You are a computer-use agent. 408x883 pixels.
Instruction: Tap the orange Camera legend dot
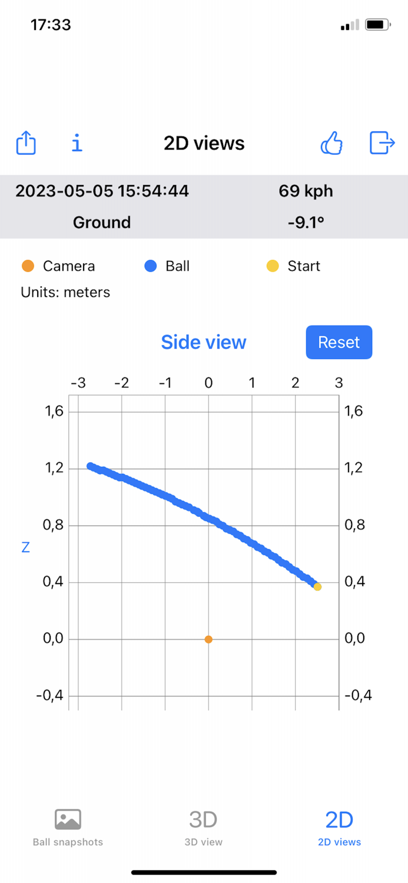[x=27, y=266]
